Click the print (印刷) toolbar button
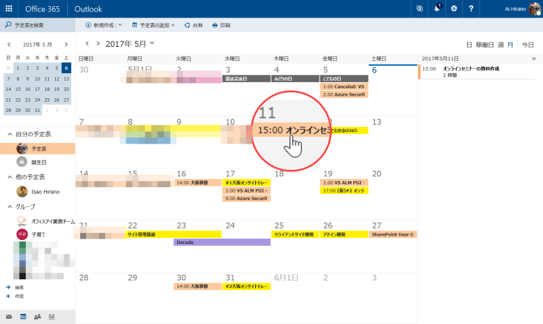 tap(221, 25)
